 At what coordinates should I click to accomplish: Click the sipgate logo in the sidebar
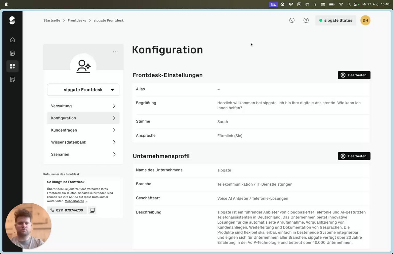point(12,21)
